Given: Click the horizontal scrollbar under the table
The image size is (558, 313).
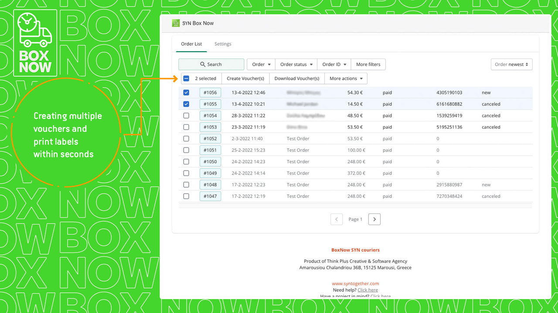Looking at the screenshot, I should point(355,205).
